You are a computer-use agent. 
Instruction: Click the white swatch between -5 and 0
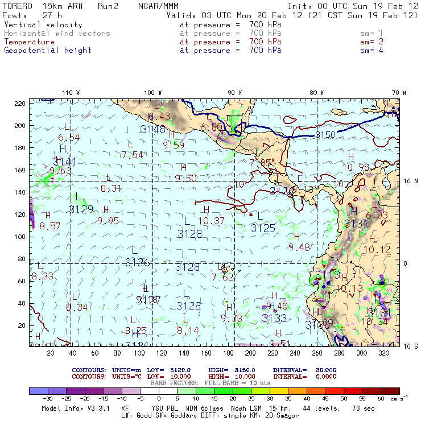coord(150,391)
